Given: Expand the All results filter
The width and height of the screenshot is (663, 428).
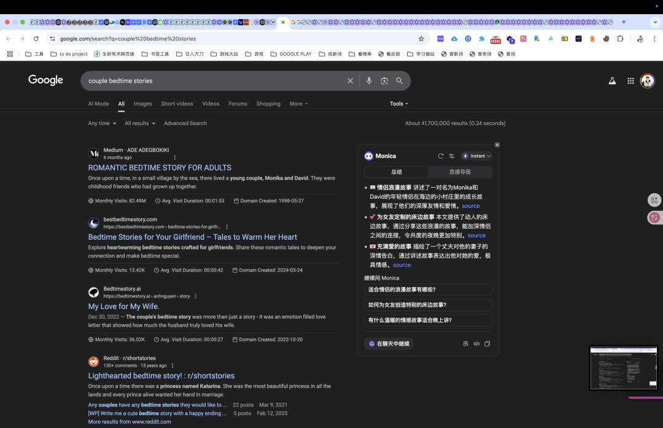Looking at the screenshot, I should coord(140,123).
